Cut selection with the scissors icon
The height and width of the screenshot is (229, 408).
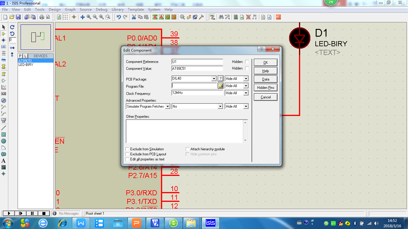pyautogui.click(x=134, y=17)
